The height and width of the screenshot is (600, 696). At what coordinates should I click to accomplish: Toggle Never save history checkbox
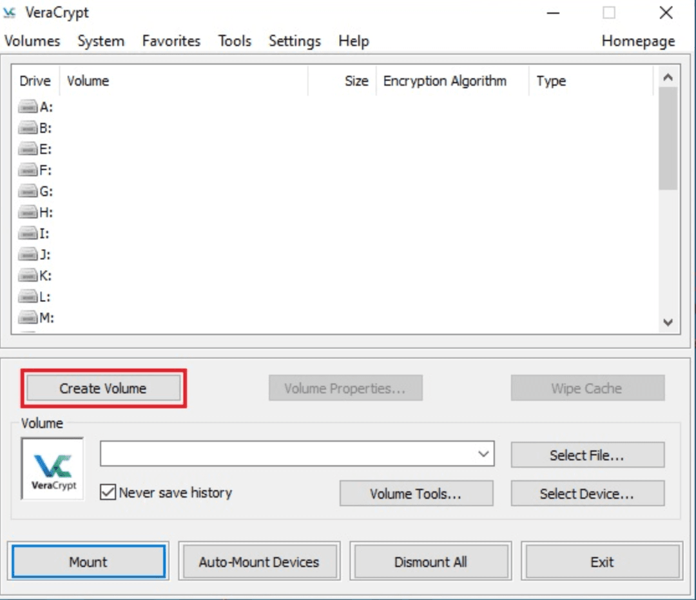[x=108, y=492]
